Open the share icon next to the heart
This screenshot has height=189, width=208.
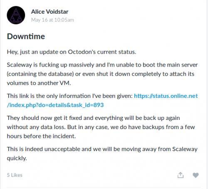[181, 175]
